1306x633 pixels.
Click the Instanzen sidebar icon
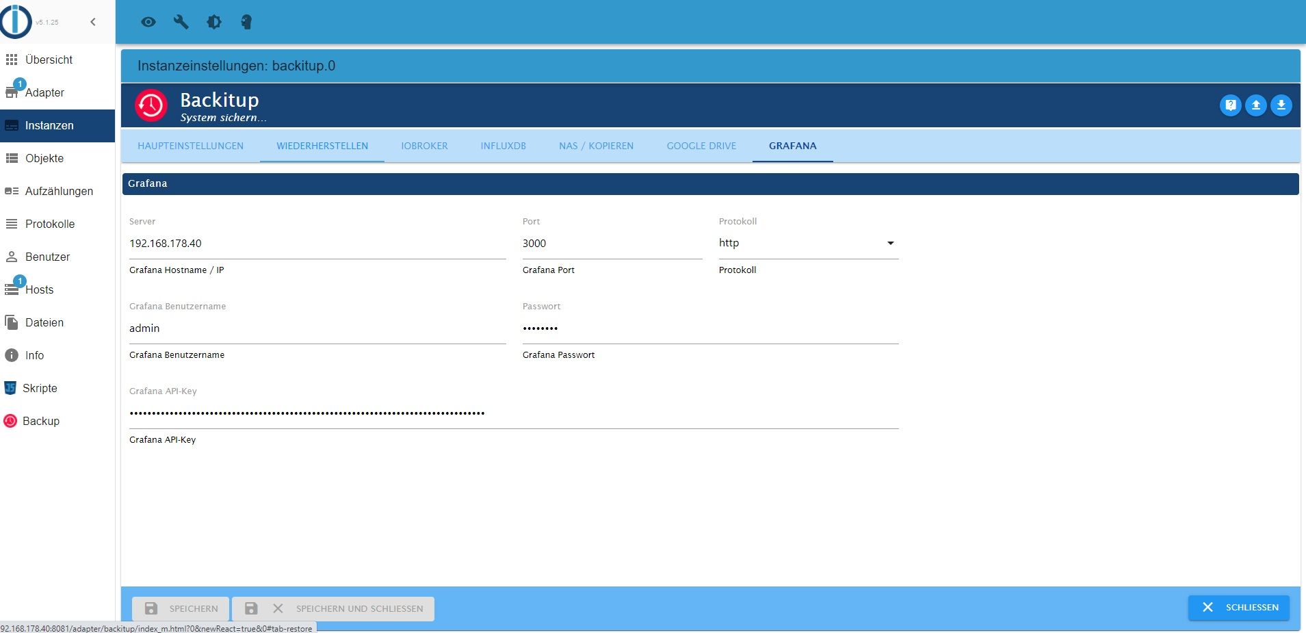tap(12, 125)
